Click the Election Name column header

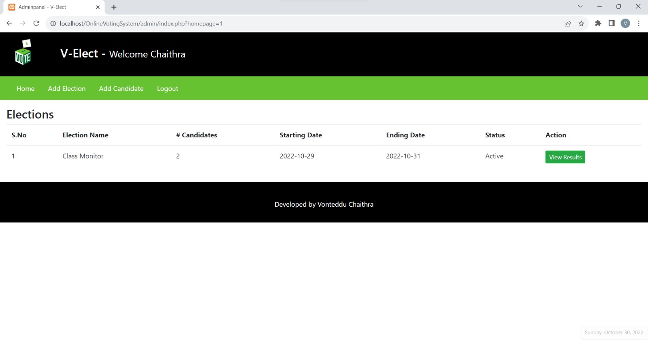click(x=85, y=135)
